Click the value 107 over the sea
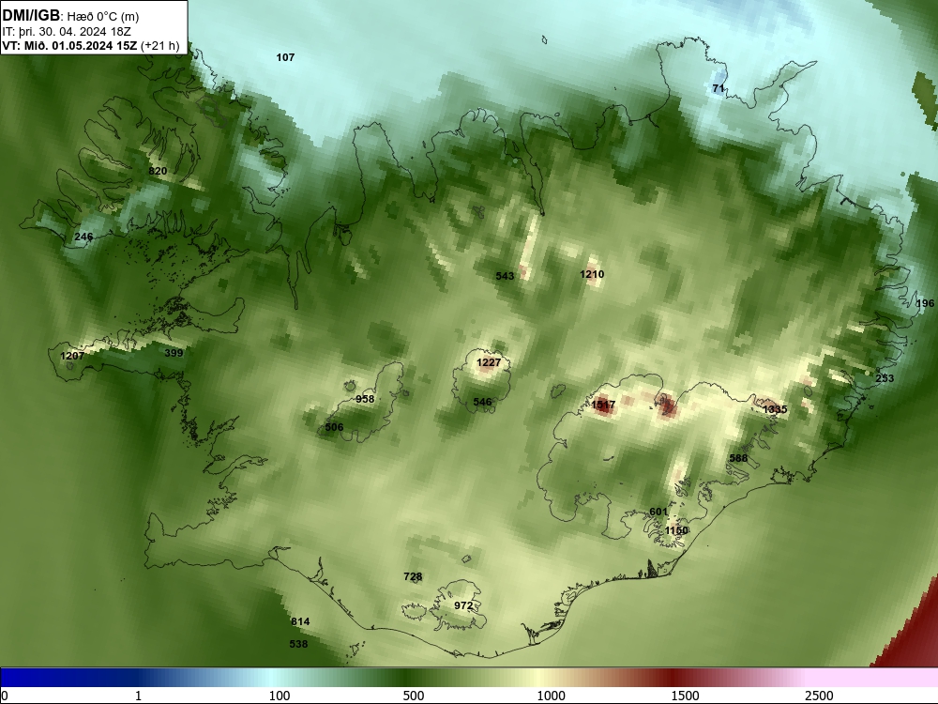938x704 pixels. point(285,57)
